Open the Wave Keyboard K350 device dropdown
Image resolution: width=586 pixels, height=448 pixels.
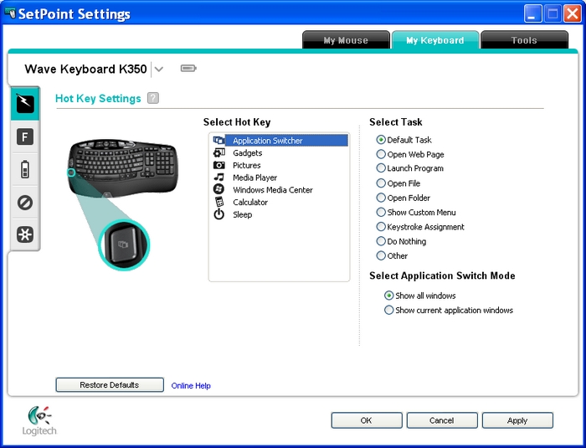click(x=159, y=69)
